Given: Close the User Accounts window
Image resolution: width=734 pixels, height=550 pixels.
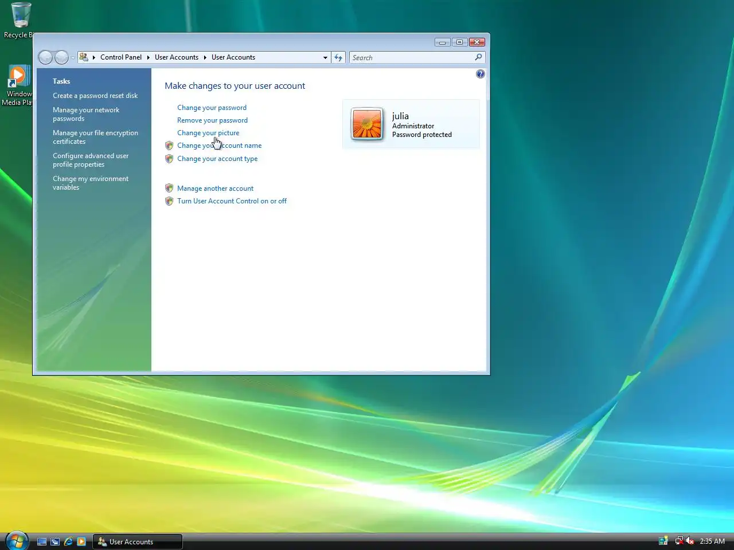Looking at the screenshot, I should (477, 42).
